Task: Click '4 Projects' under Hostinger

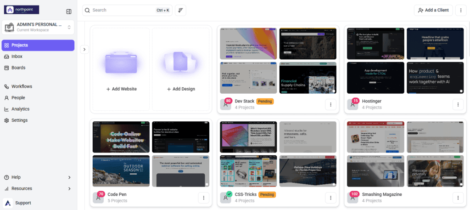Action: 372,107
